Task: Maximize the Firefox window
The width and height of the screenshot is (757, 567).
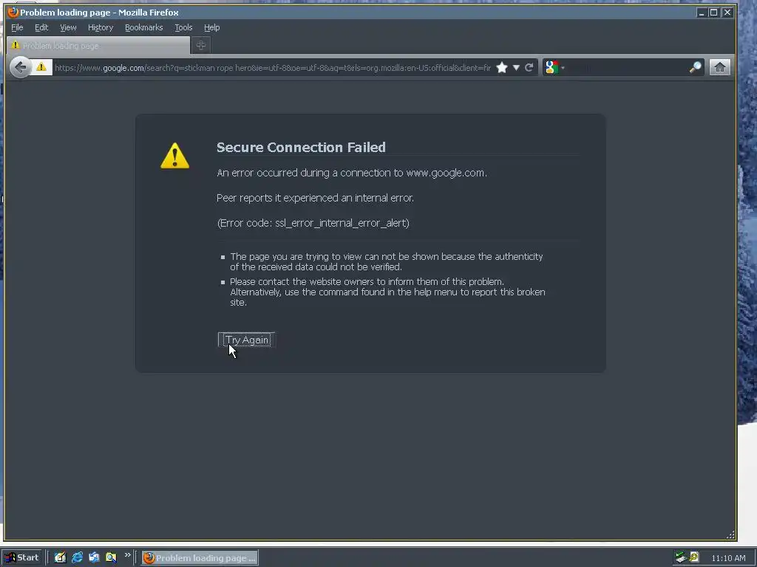Action: pyautogui.click(x=713, y=13)
